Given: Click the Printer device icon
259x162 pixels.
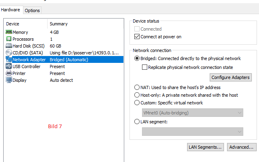Looking at the screenshot, I should pyautogui.click(x=9, y=73).
